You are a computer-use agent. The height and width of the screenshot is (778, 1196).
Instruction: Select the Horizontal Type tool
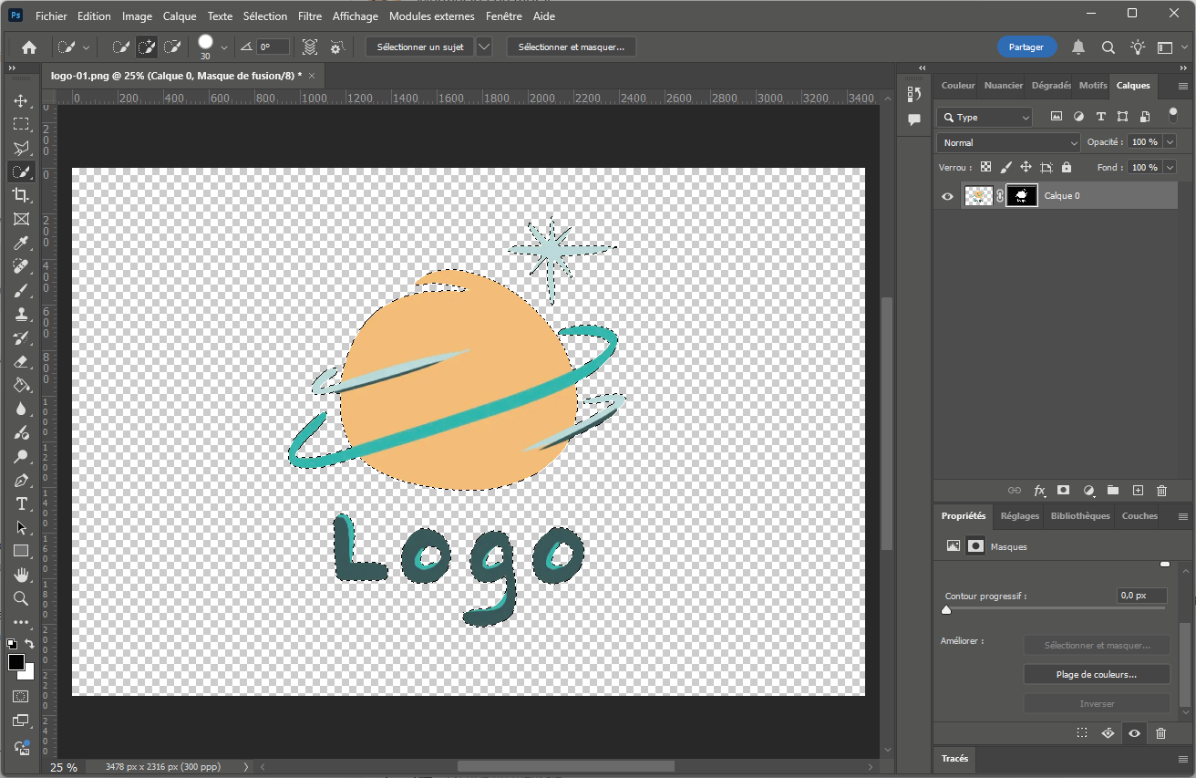click(21, 504)
